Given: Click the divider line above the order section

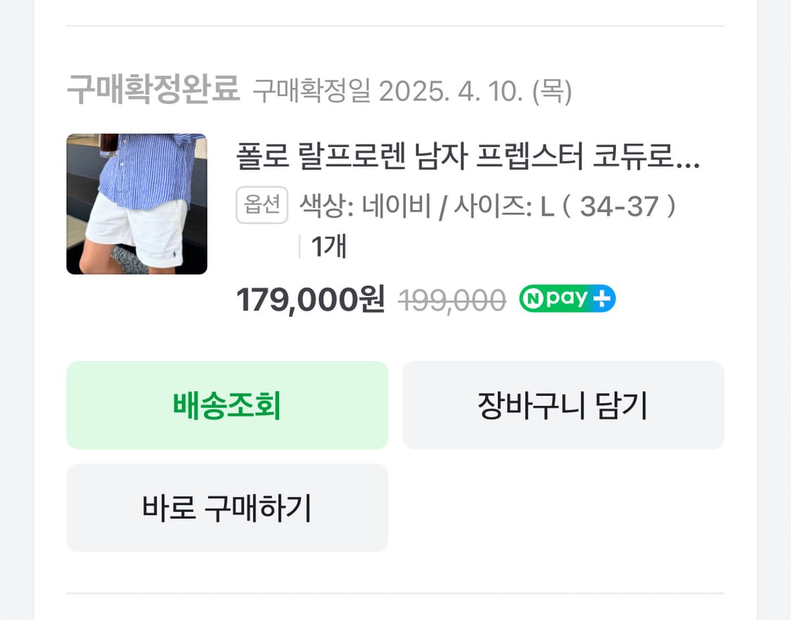Looking at the screenshot, I should pyautogui.click(x=395, y=25).
